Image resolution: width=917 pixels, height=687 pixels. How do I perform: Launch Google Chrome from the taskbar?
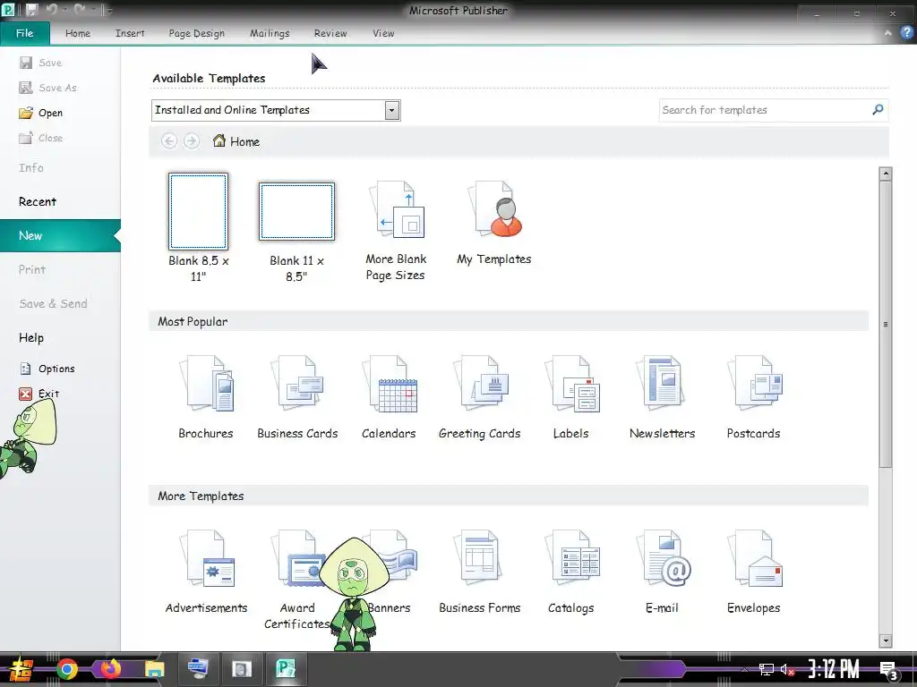pyautogui.click(x=66, y=669)
